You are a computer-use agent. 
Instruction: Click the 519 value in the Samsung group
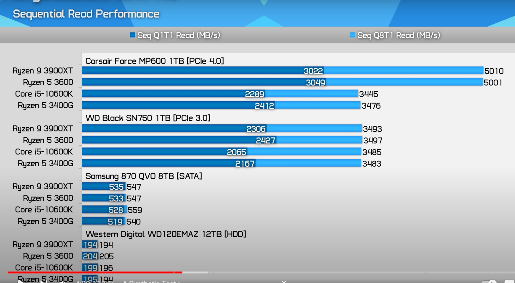tap(115, 221)
